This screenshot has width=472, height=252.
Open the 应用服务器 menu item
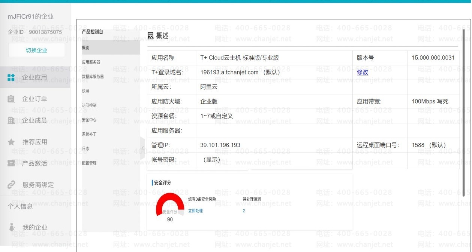pyautogui.click(x=91, y=62)
